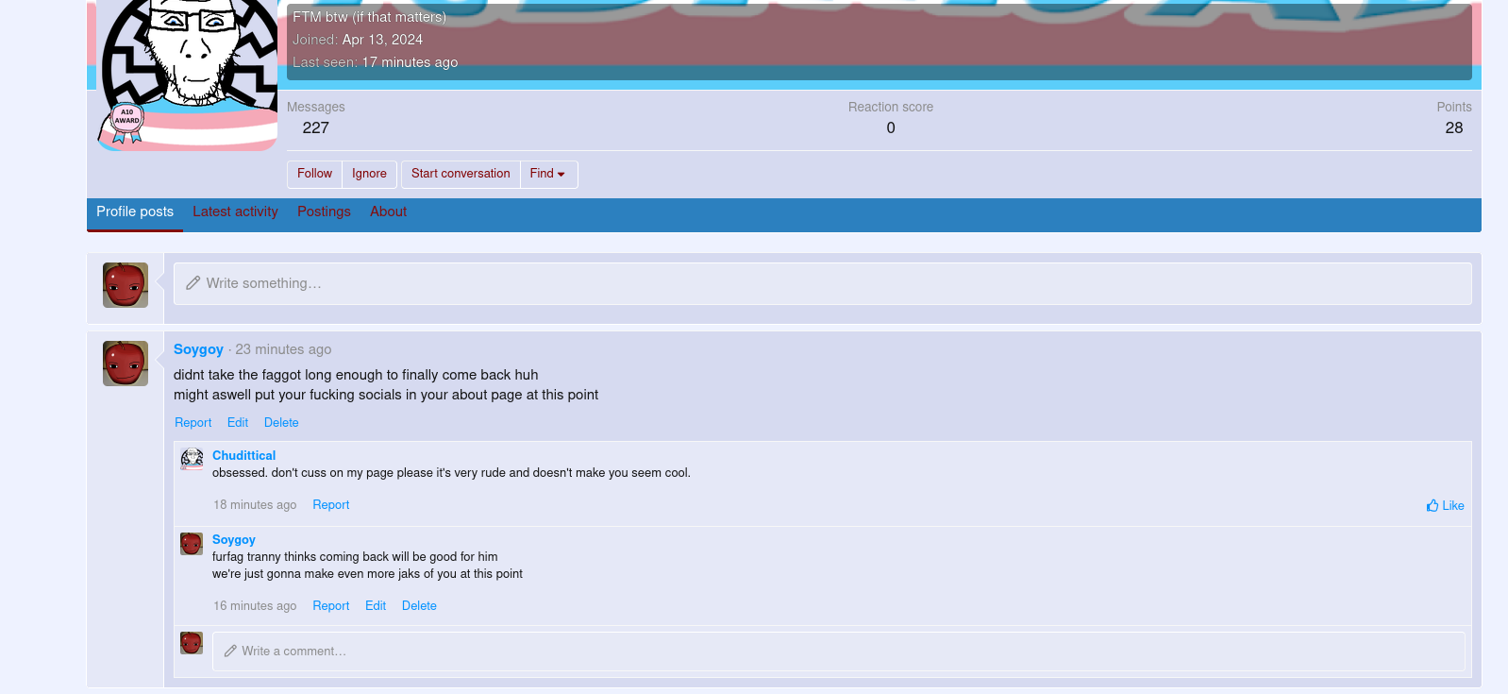The width and height of the screenshot is (1508, 694).
Task: Click the Ignore button
Action: click(369, 174)
